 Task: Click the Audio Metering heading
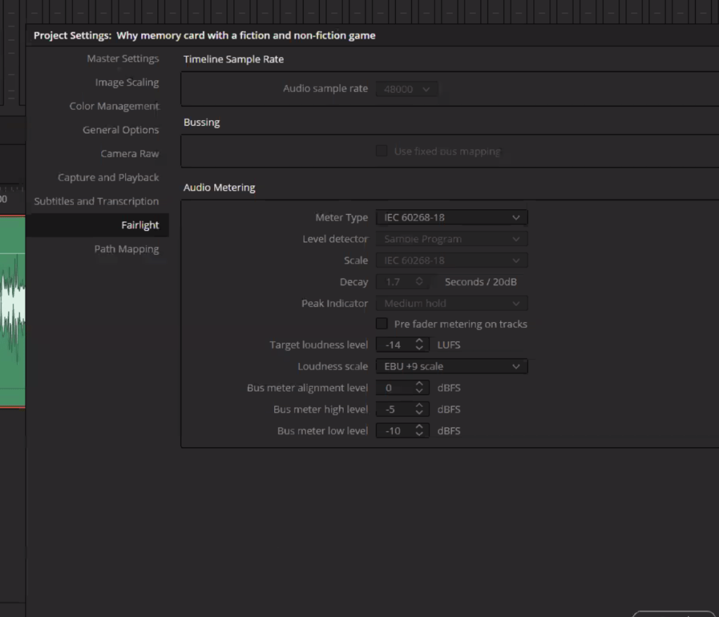[x=219, y=187]
